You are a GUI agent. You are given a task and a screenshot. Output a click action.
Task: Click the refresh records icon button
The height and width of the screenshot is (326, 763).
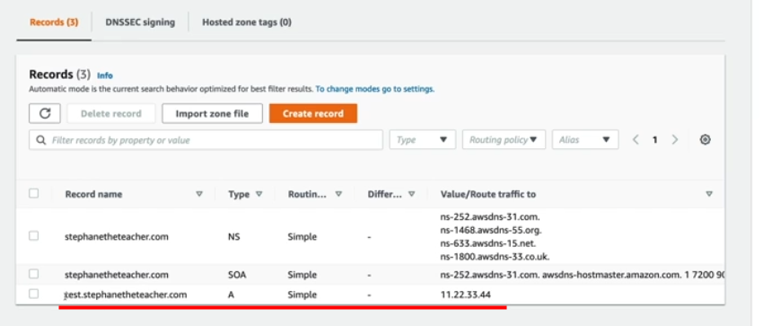coord(45,113)
